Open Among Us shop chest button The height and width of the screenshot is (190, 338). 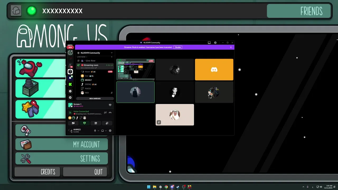(x=41, y=89)
